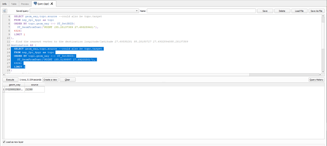
Task: Click the Delete saved query button
Action: tap(282, 11)
